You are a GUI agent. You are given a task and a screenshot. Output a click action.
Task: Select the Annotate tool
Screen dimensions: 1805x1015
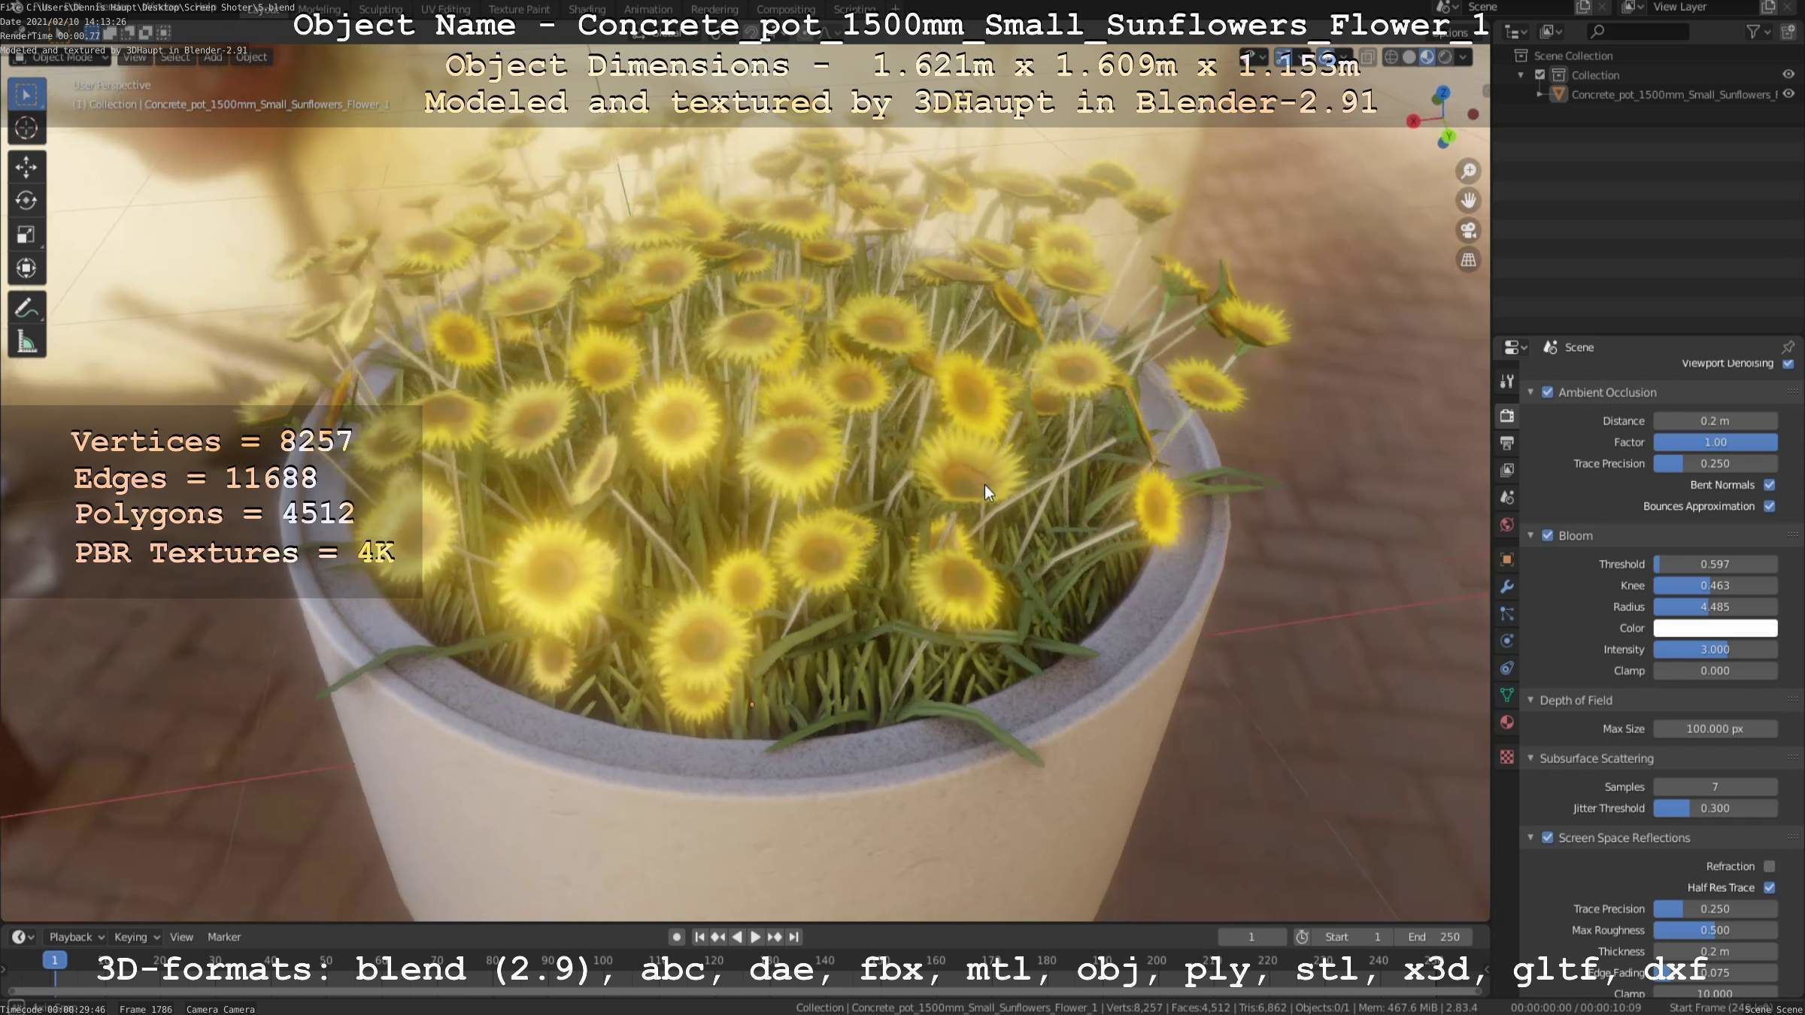[x=26, y=308]
